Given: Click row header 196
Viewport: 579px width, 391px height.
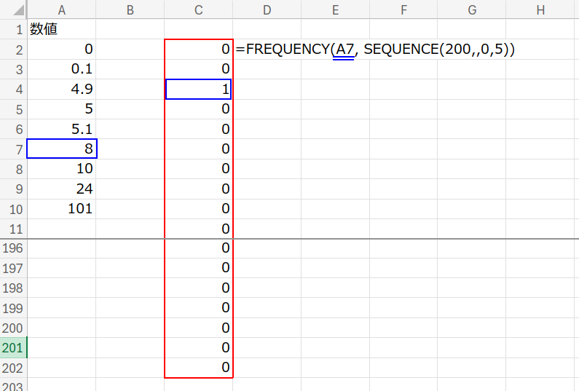Looking at the screenshot, I should coord(13,248).
